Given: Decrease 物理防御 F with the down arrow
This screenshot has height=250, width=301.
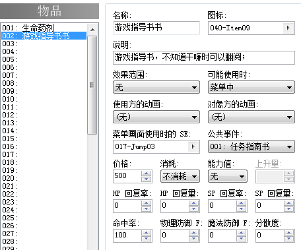Looking at the screenshot, I should click(194, 239).
